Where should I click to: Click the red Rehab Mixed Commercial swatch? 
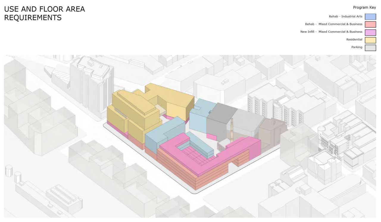point(370,24)
